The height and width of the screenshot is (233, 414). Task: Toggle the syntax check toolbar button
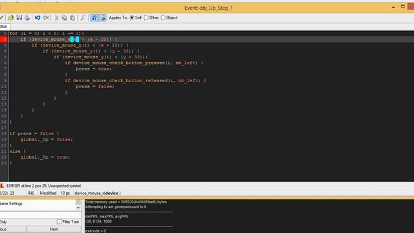coord(94,17)
